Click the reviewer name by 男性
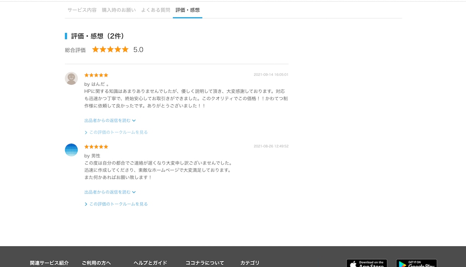 click(x=92, y=156)
